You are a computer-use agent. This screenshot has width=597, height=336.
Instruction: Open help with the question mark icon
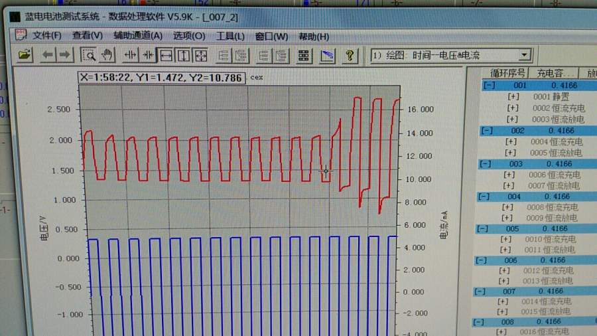tap(350, 56)
